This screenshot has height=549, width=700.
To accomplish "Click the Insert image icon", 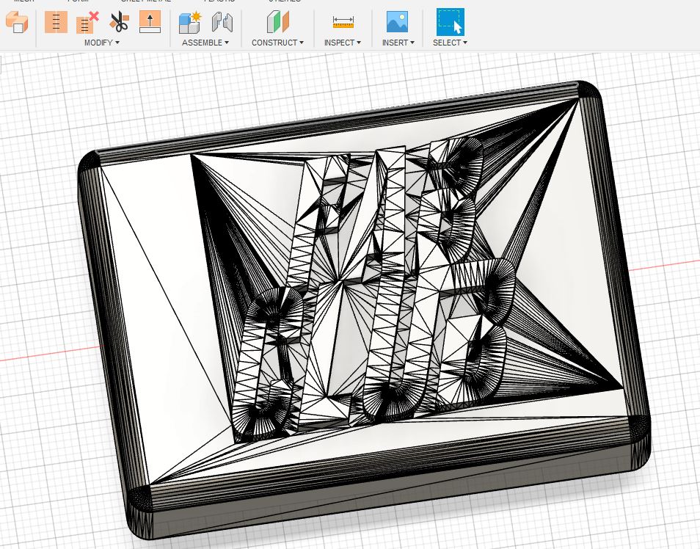I will tap(397, 22).
